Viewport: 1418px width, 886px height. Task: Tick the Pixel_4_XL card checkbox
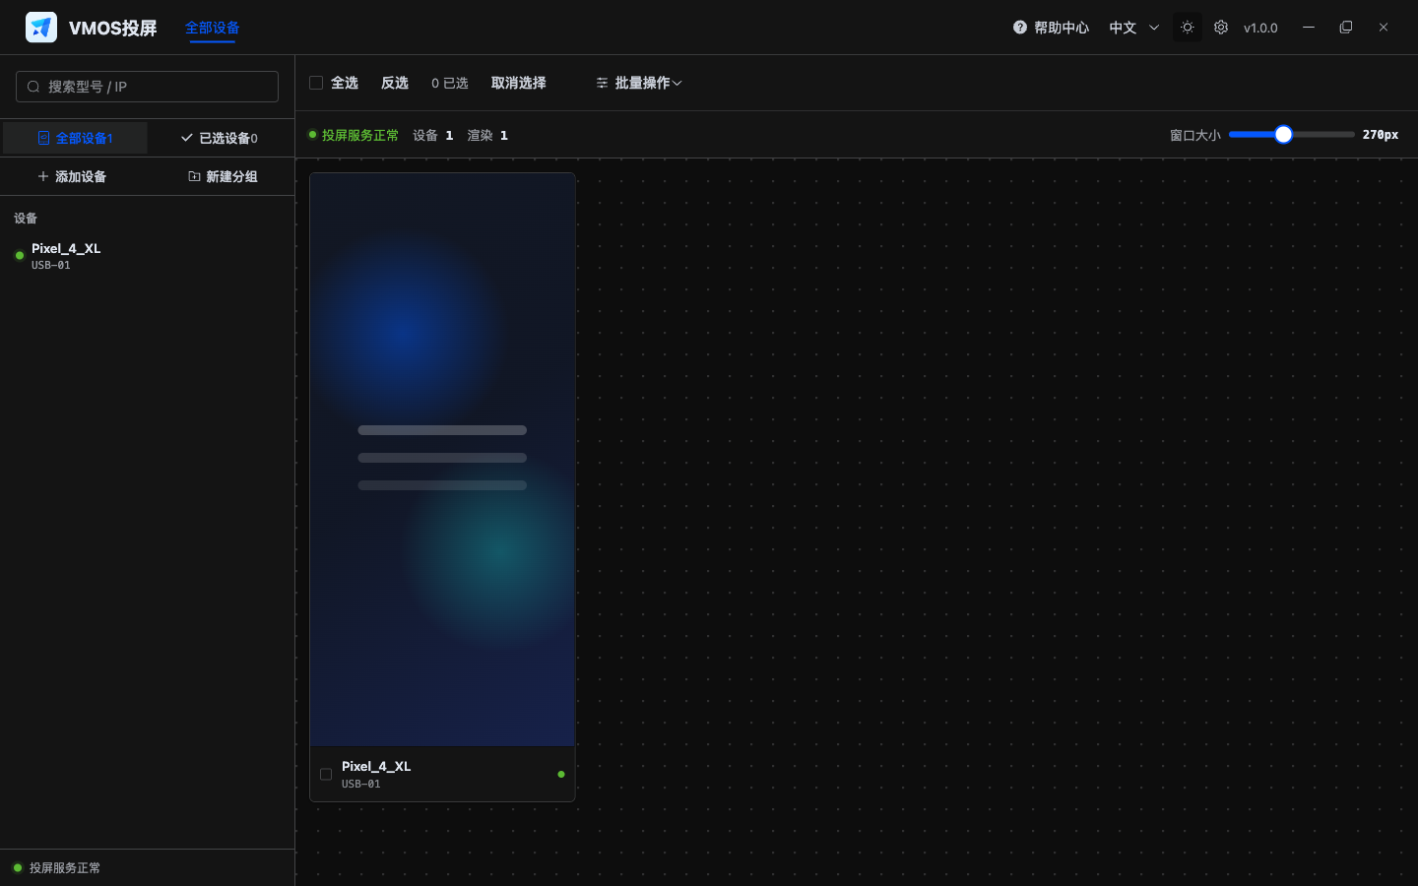[x=326, y=774]
